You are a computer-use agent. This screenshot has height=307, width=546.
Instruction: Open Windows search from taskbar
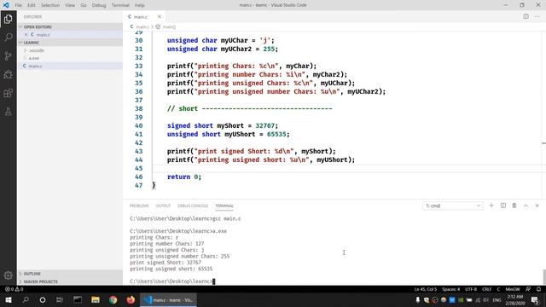click(x=26, y=299)
